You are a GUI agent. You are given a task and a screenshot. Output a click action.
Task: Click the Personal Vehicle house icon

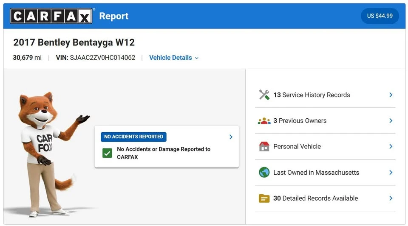tap(264, 146)
